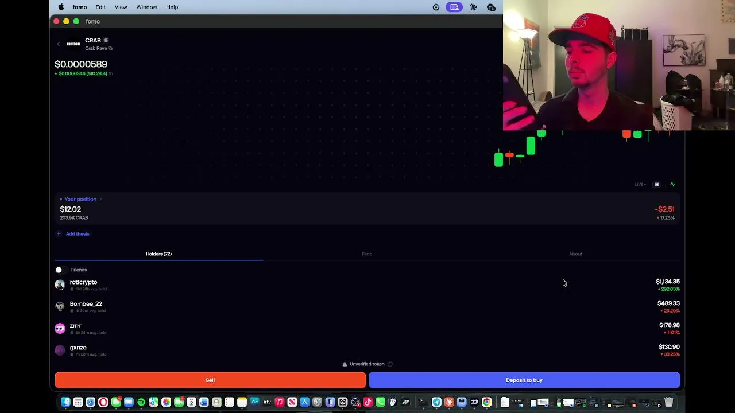The height and width of the screenshot is (413, 735).
Task: Open the Trash in the Dock
Action: click(x=669, y=402)
